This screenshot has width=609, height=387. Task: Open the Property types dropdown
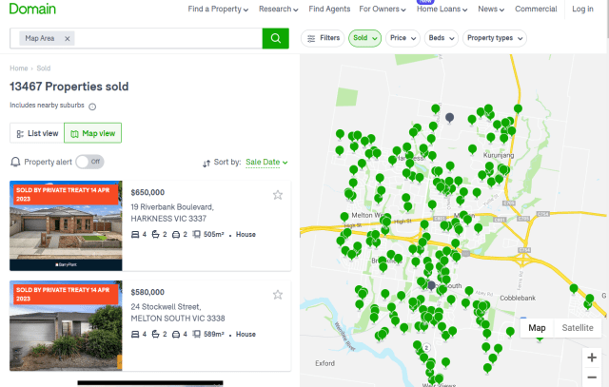[x=495, y=38]
